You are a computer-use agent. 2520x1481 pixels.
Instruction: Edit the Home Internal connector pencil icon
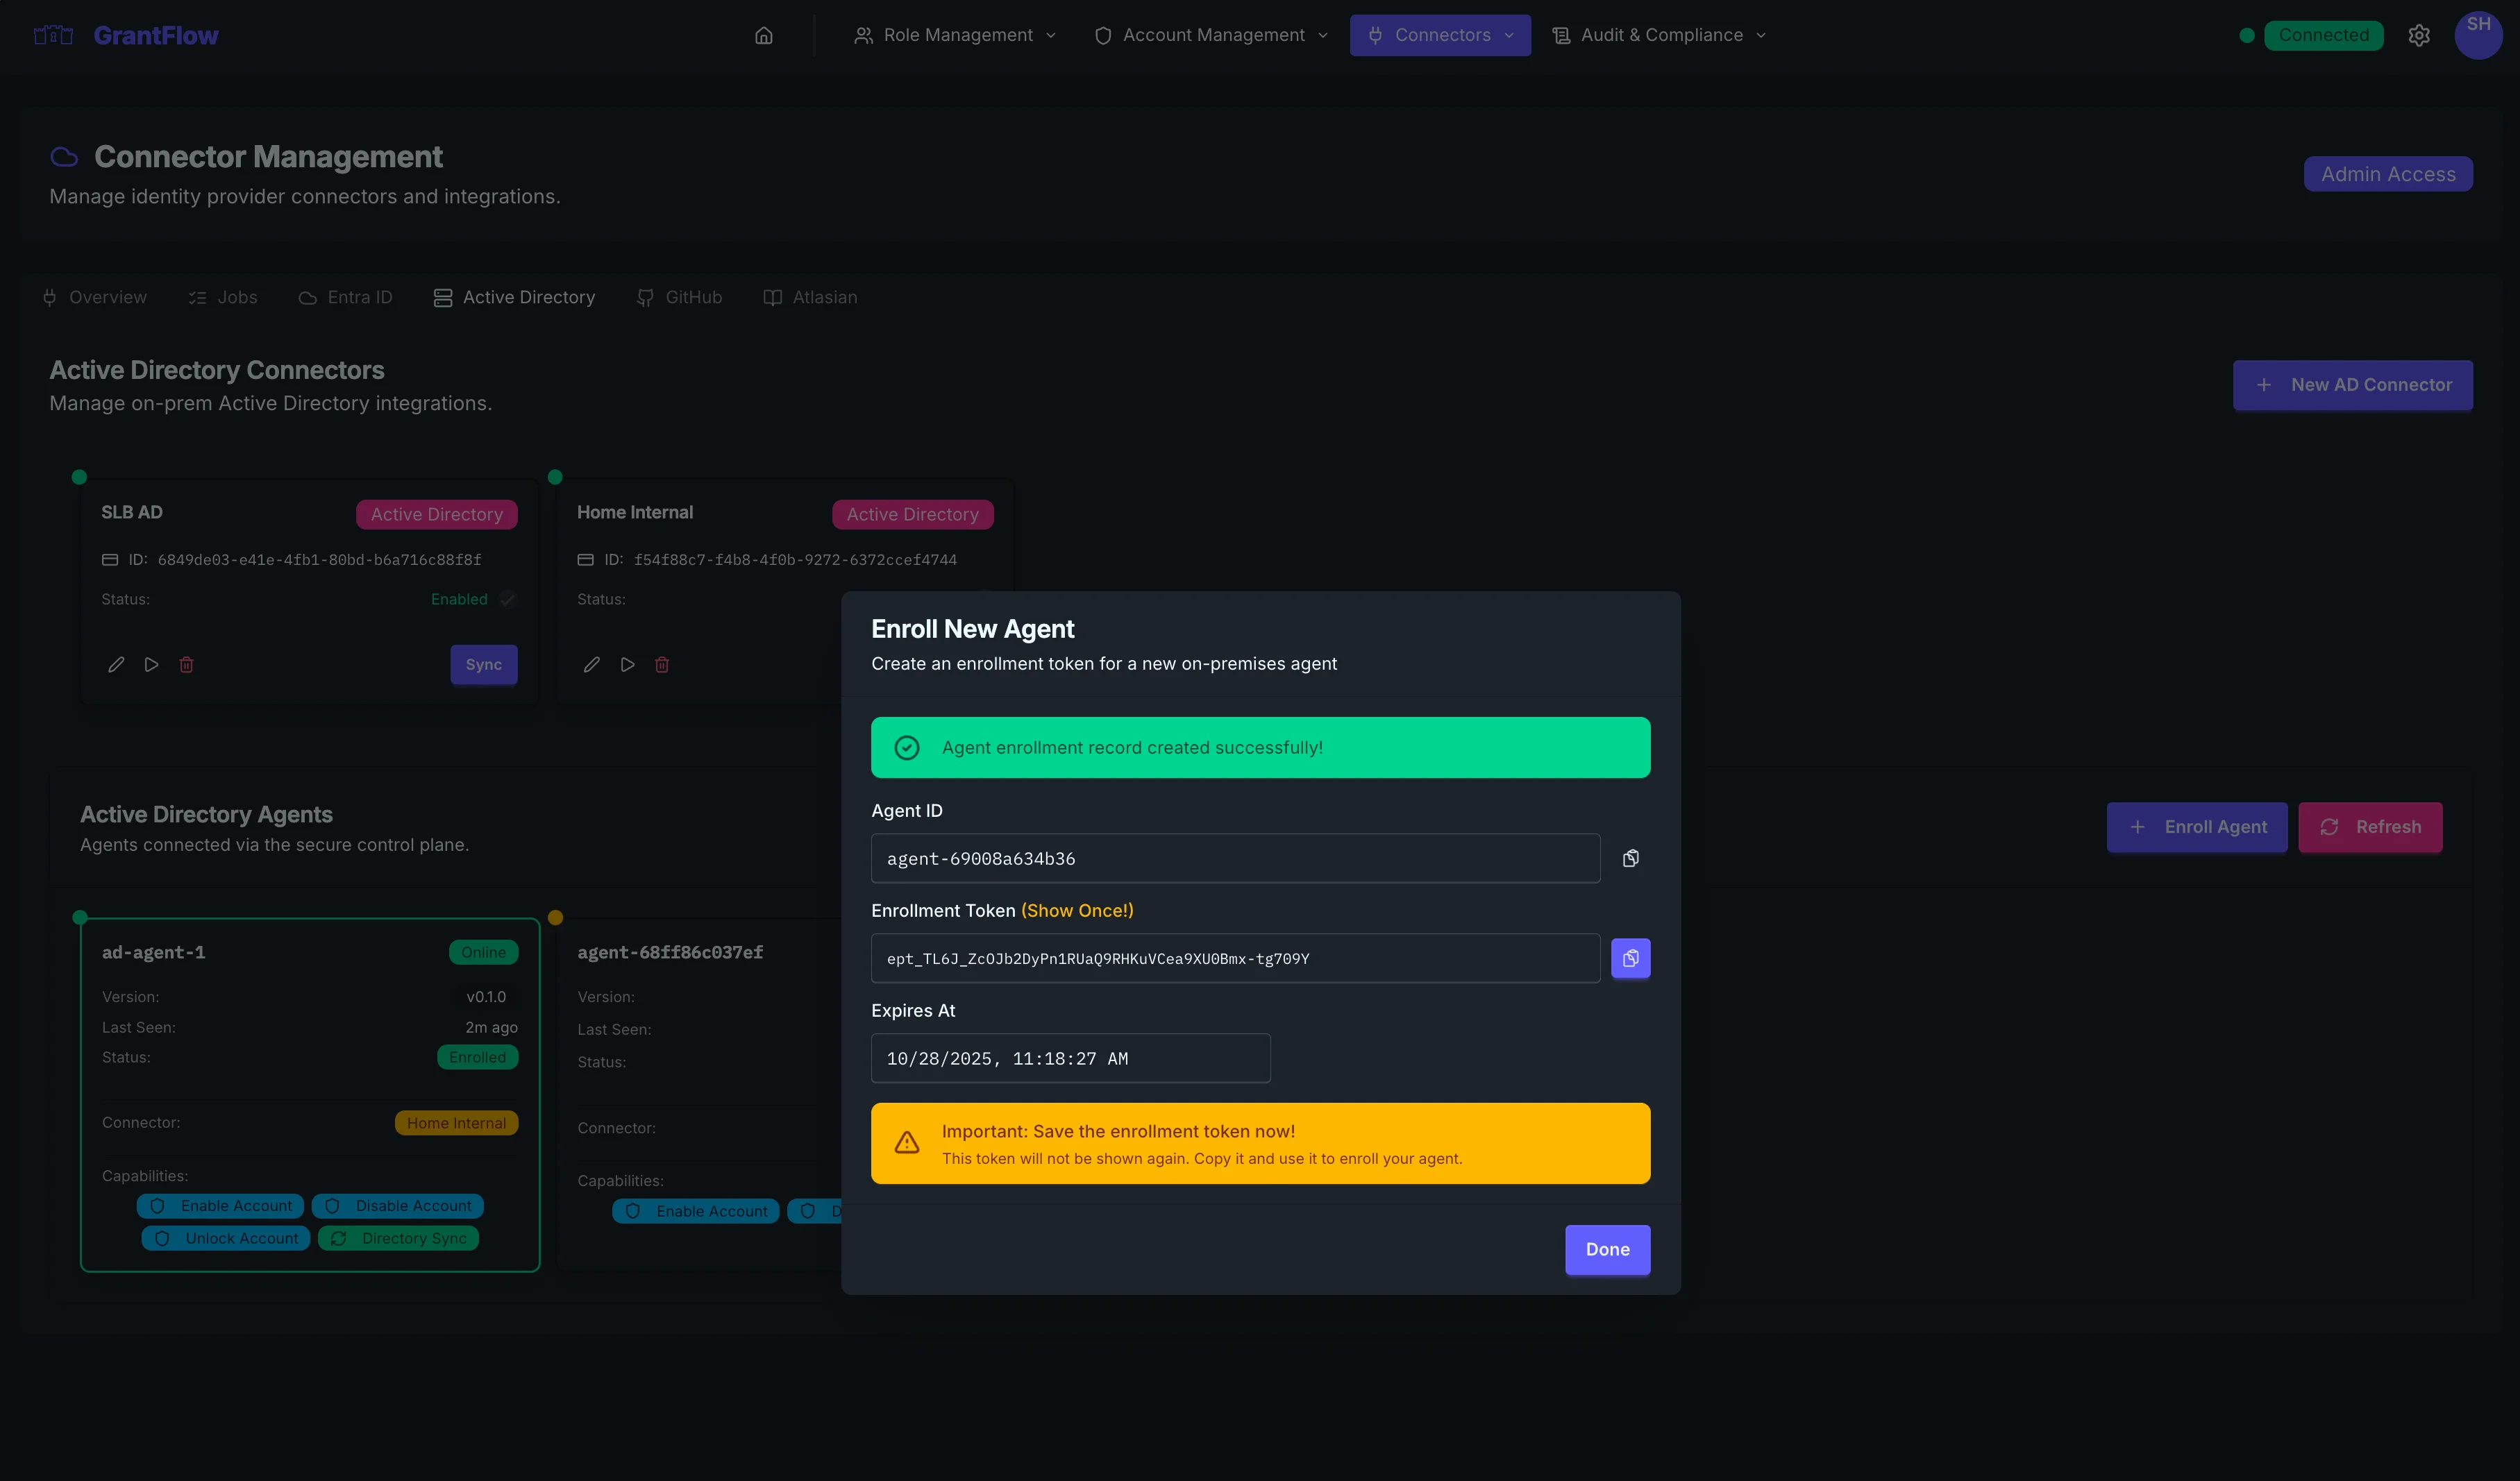tap(591, 664)
